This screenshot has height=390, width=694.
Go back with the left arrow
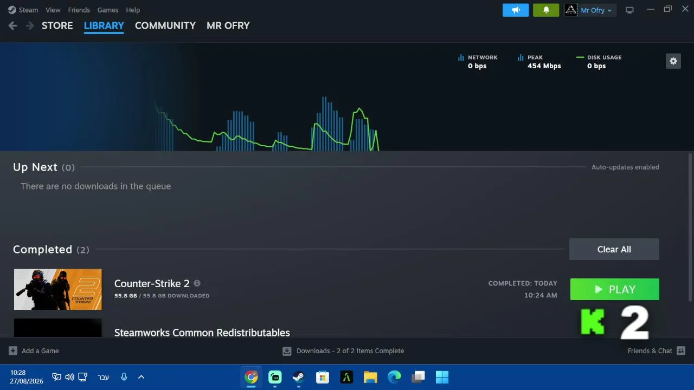13,25
